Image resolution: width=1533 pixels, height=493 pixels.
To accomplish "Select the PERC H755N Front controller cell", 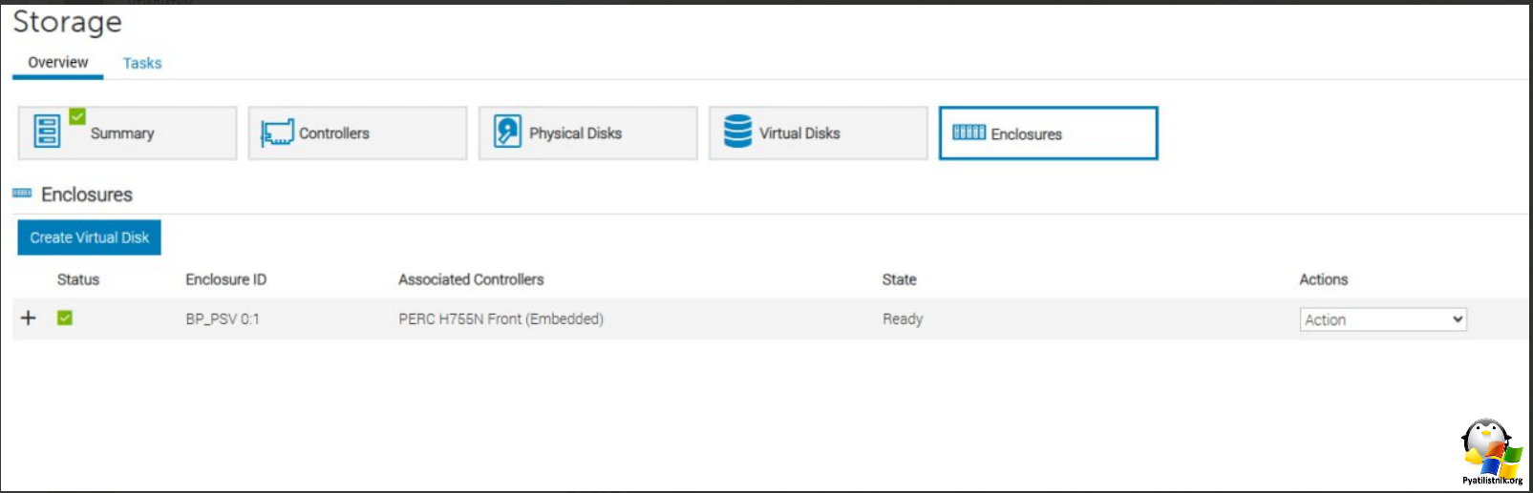I will coord(500,319).
